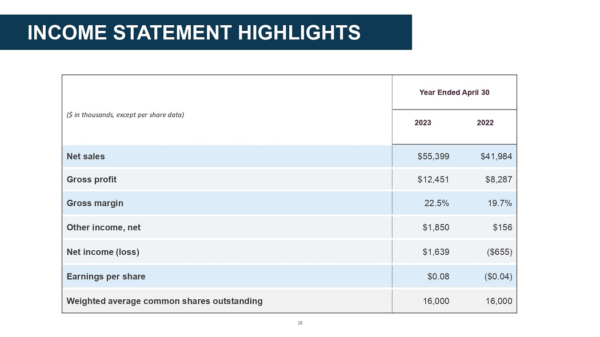Select the Earnings per share label
This screenshot has height=337, width=600.
106,276
